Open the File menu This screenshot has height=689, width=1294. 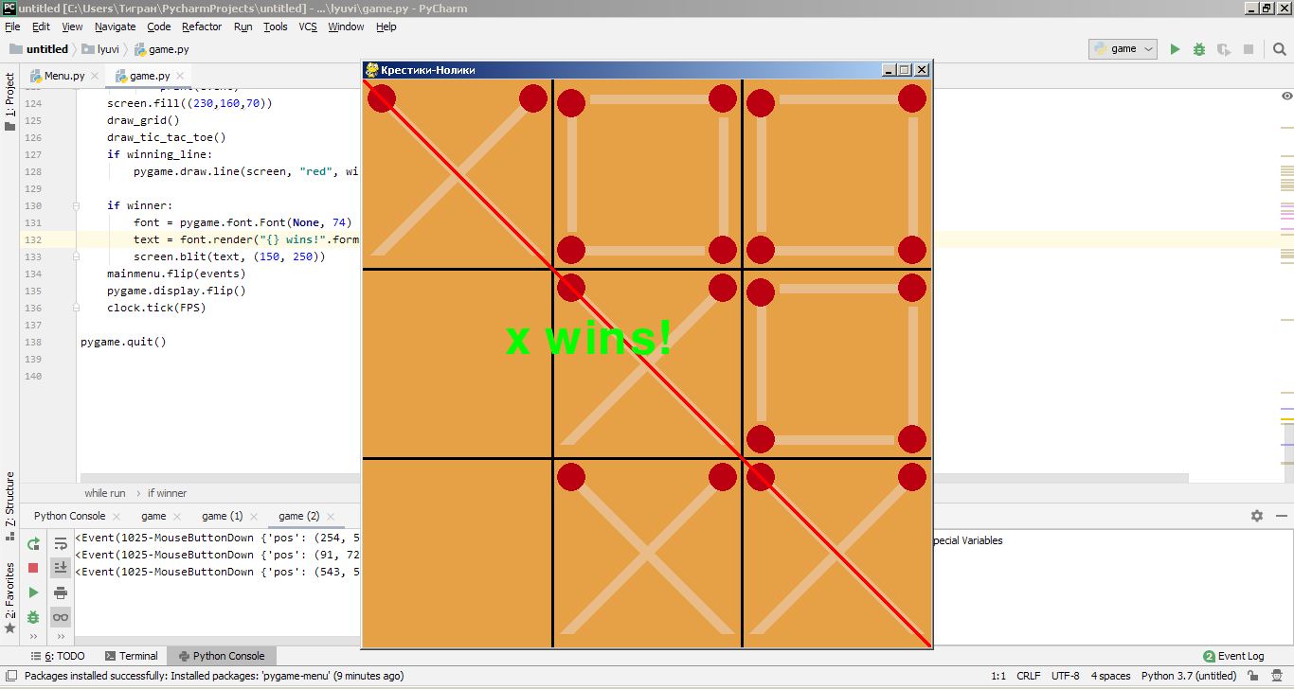tap(12, 26)
